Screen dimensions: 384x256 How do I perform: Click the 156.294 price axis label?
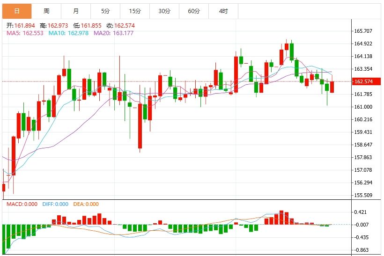click(363, 183)
